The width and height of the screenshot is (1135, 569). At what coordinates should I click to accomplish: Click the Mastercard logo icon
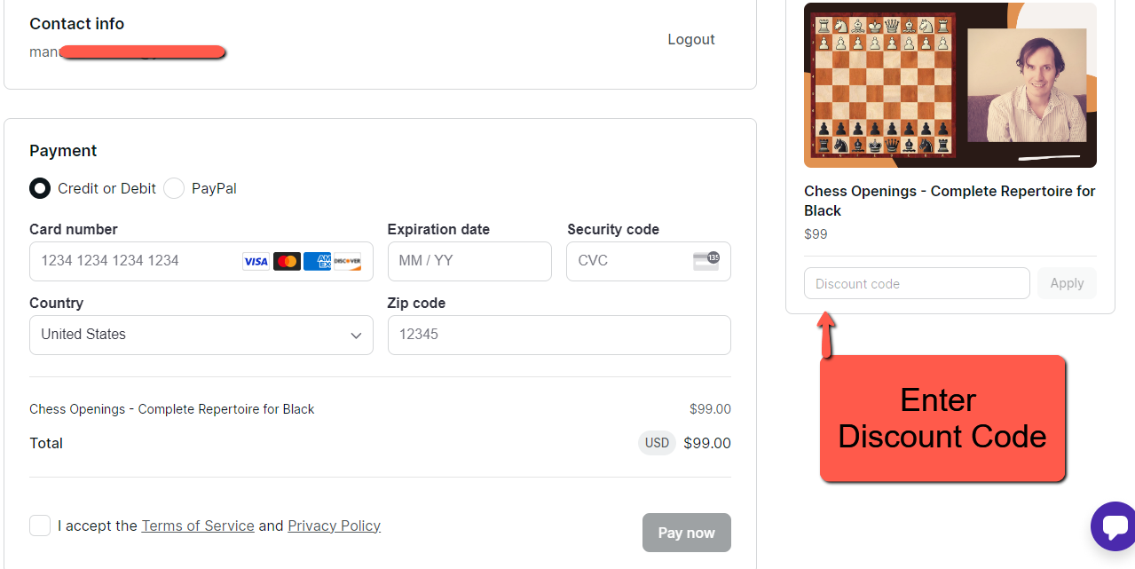point(287,261)
